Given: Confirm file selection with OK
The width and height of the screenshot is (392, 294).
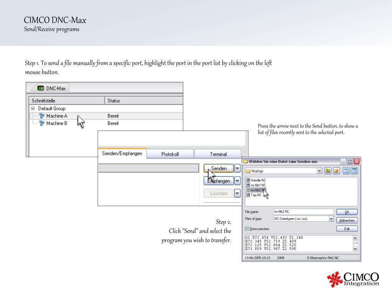Looking at the screenshot, I should (x=347, y=212).
